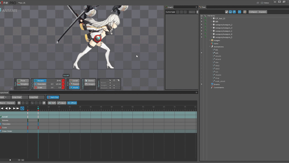The width and height of the screenshot is (289, 163).
Task: Click the Images folder icon
Action: click(x=212, y=41)
